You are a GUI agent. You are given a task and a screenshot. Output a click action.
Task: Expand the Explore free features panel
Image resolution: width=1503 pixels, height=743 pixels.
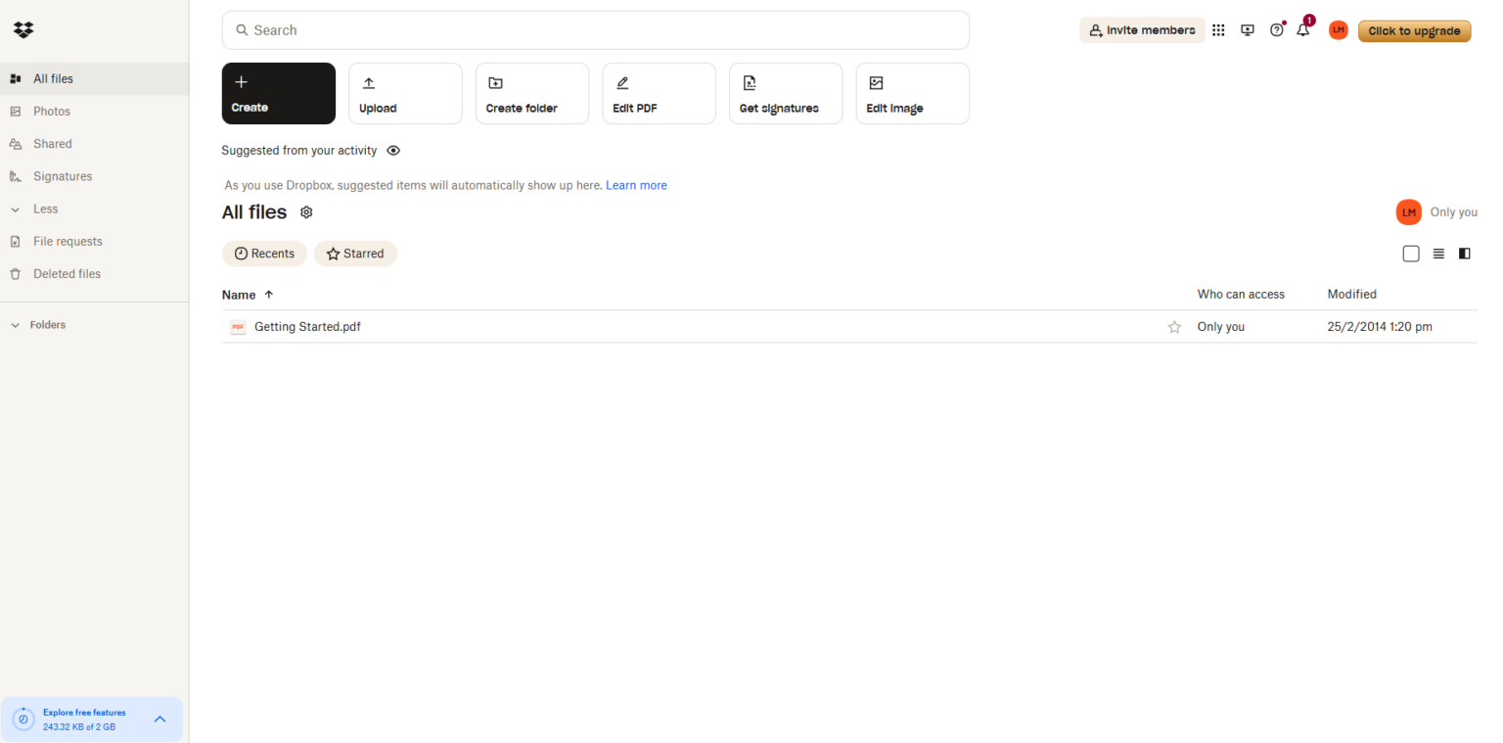pyautogui.click(x=160, y=720)
